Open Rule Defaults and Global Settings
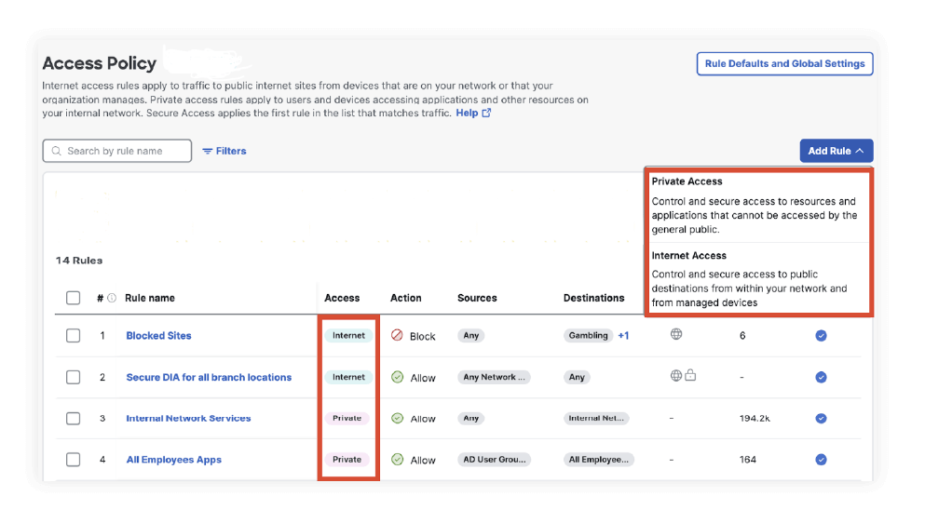The height and width of the screenshot is (523, 925). (784, 64)
